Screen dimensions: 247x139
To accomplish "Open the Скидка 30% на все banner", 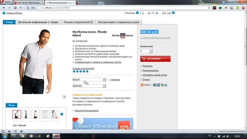I will (x=103, y=124).
